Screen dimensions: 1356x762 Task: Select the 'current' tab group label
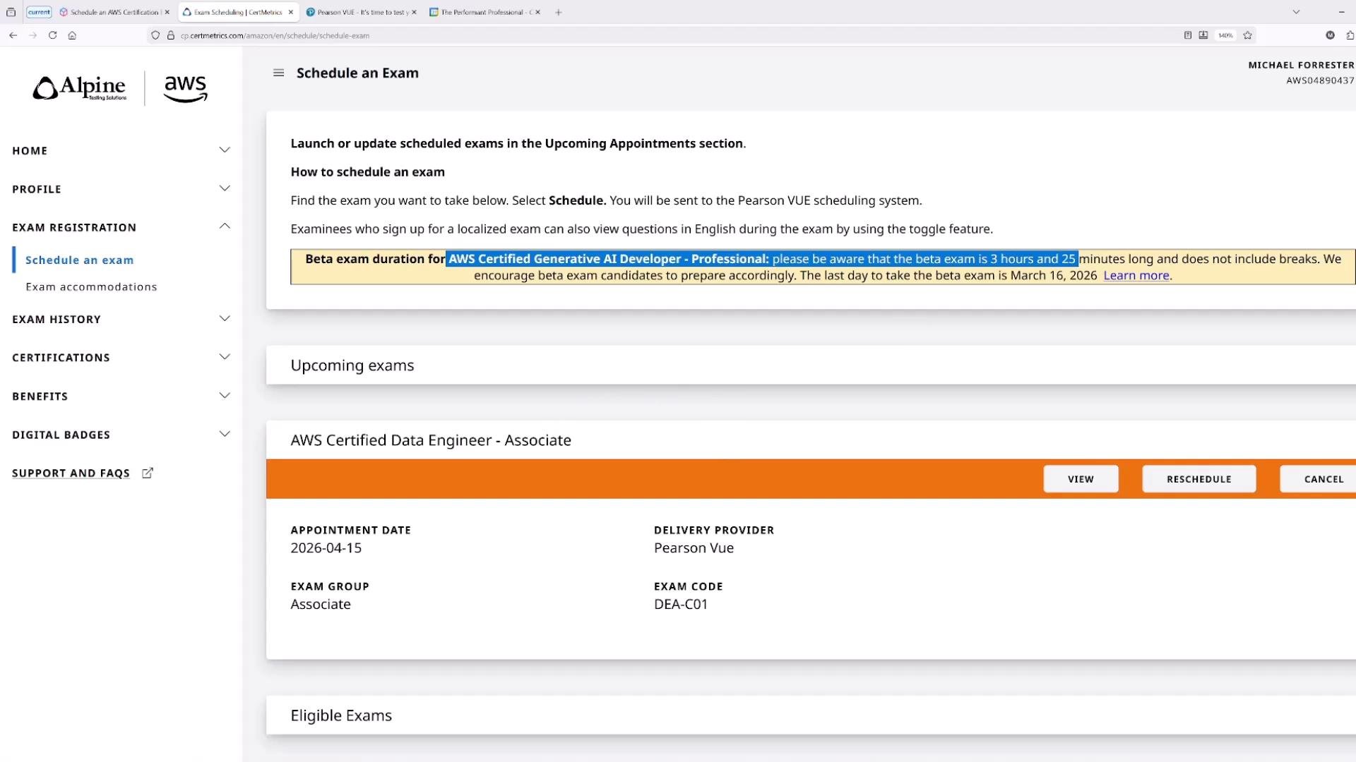click(x=39, y=12)
